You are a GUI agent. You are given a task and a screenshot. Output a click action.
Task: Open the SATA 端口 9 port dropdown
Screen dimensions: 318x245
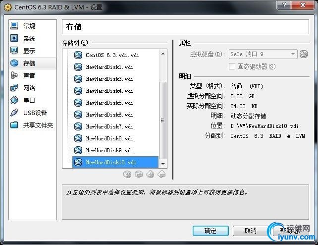[263, 54]
